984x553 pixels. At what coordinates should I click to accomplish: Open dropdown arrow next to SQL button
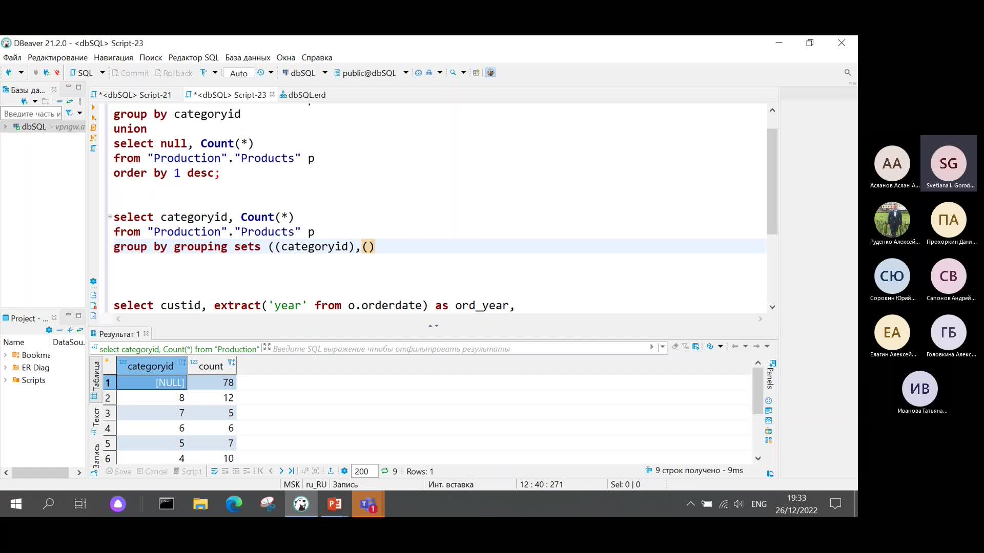tap(102, 73)
